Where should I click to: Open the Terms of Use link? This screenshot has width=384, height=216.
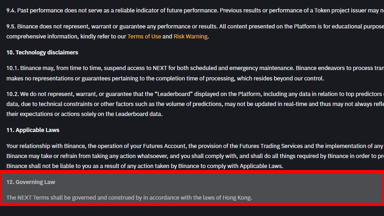tap(144, 36)
